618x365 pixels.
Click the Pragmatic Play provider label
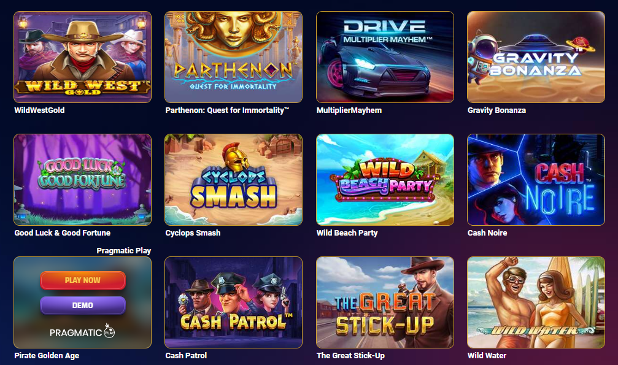124,251
